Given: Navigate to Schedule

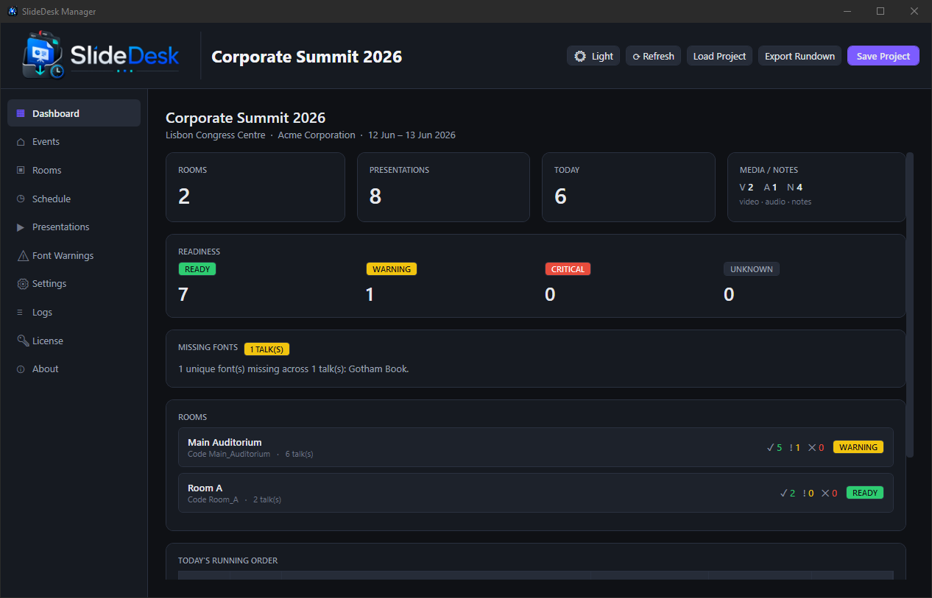Looking at the screenshot, I should 74,199.
